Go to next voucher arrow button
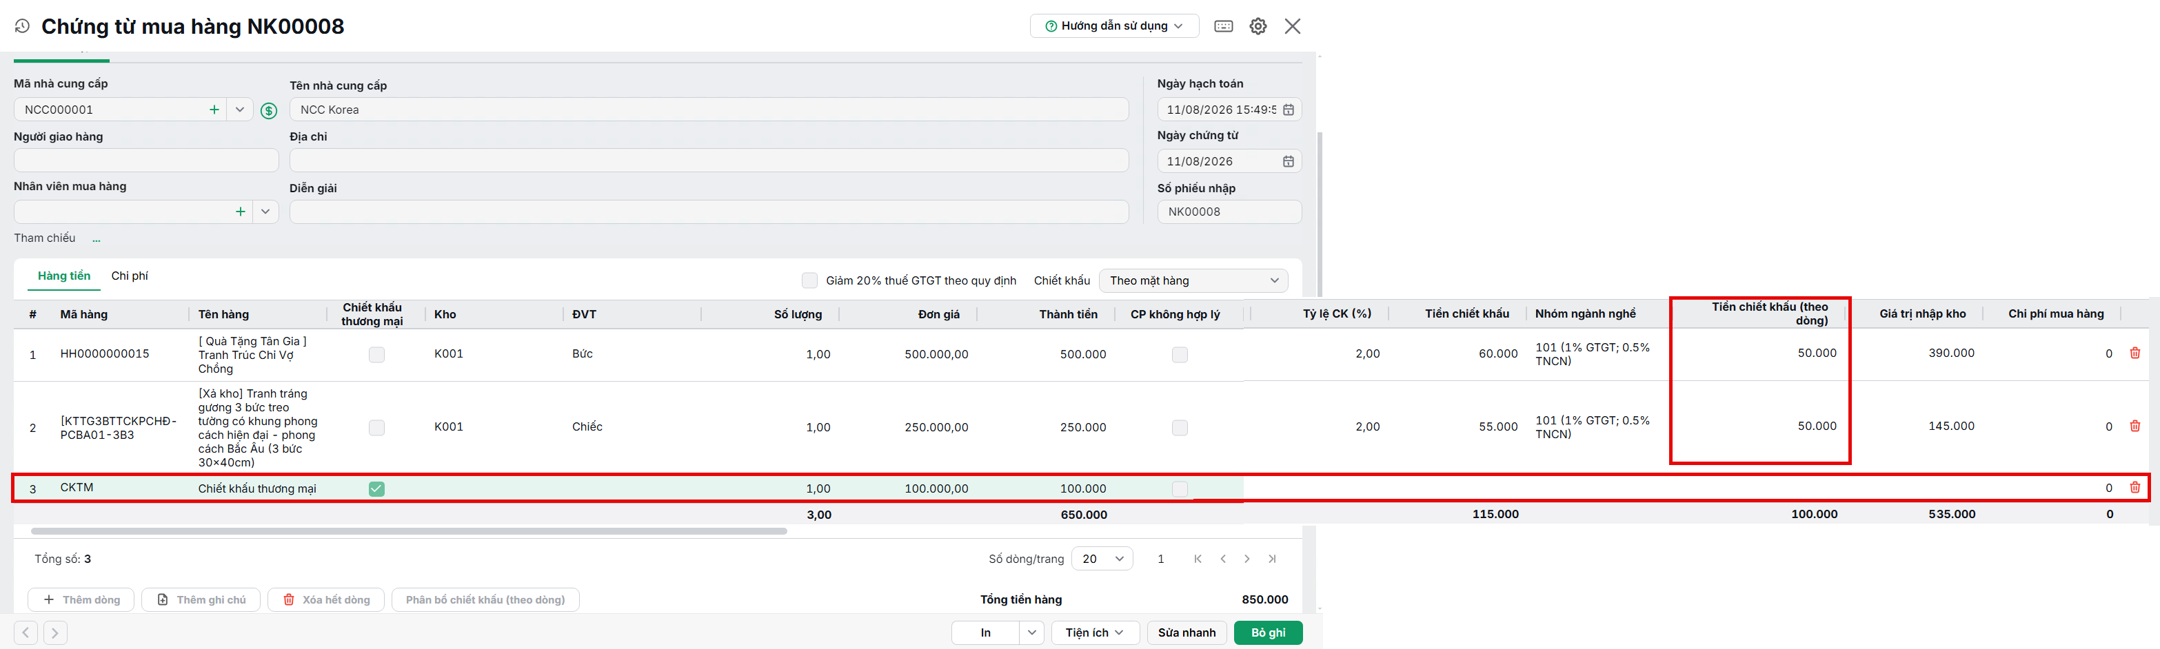Image resolution: width=2160 pixels, height=649 pixels. click(55, 633)
